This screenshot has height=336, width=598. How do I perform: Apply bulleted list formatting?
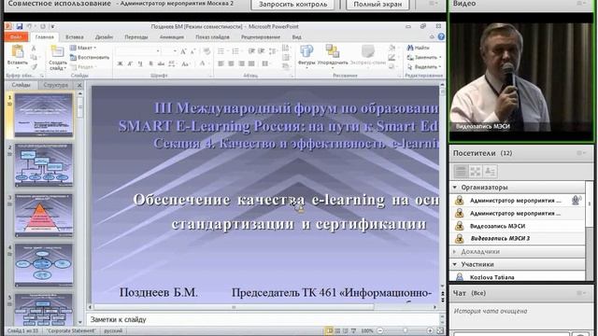click(221, 51)
